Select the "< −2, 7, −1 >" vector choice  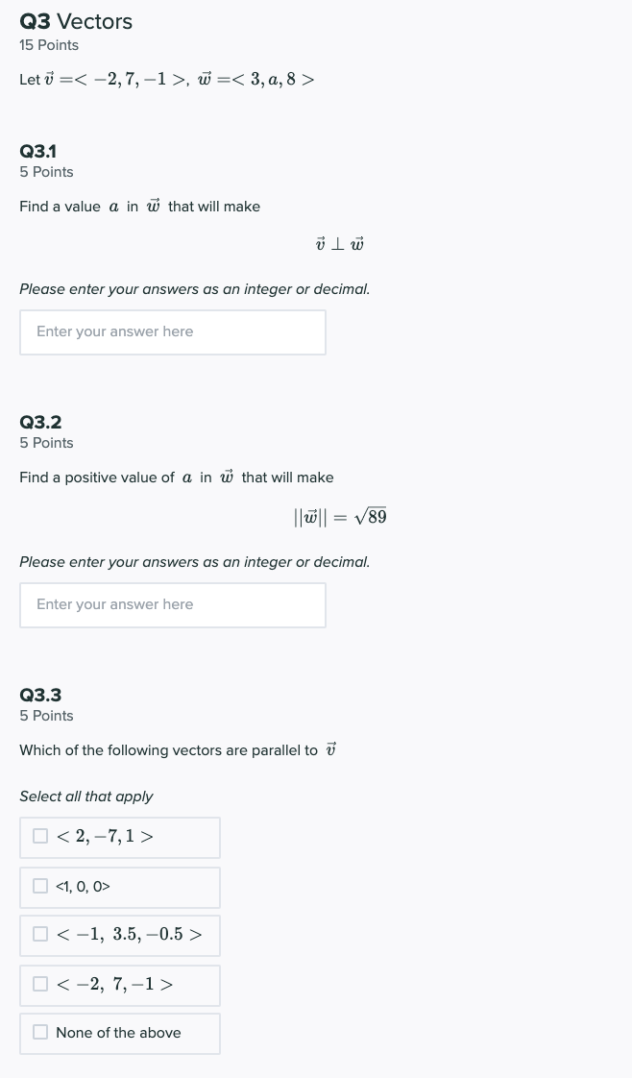(x=40, y=984)
